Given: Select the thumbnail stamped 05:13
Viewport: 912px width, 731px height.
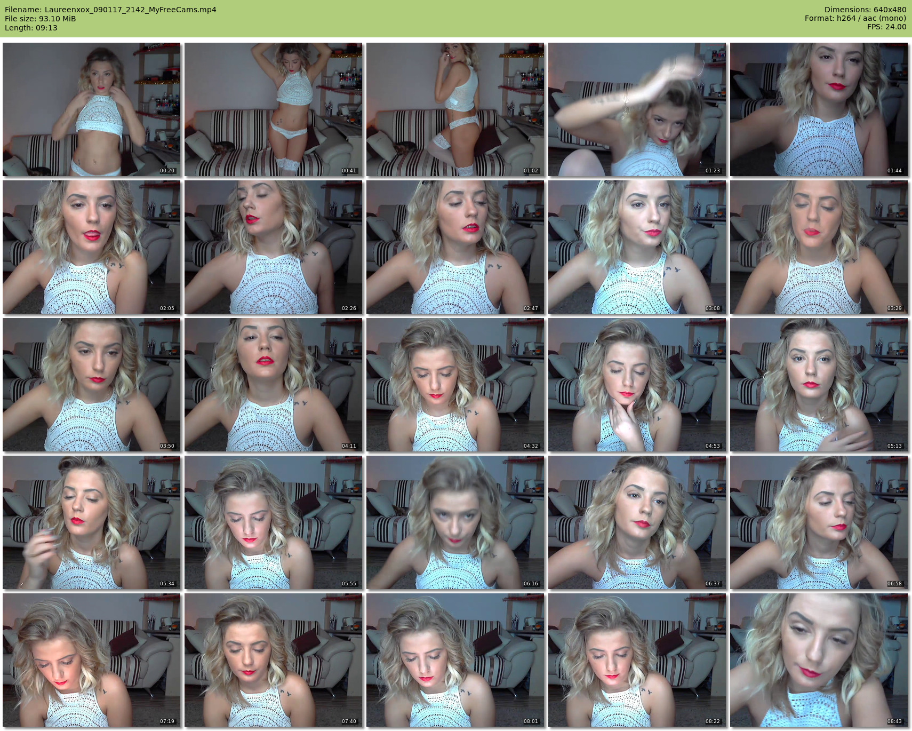Looking at the screenshot, I should [819, 385].
